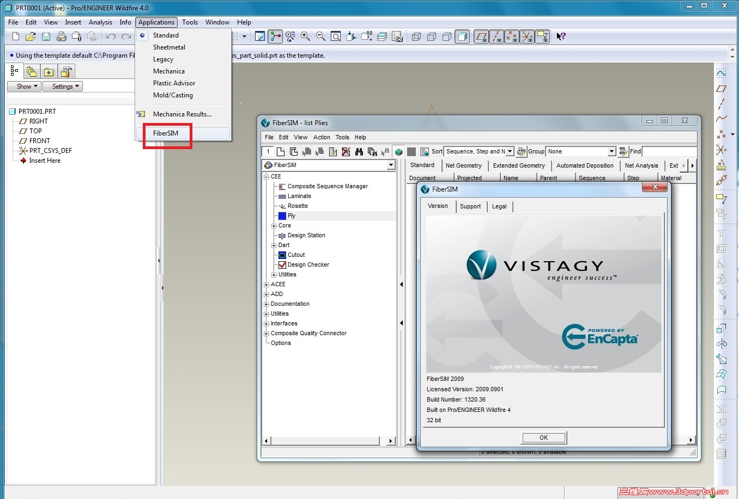Click the sort settings icon beside the Sort dropdown

click(x=522, y=151)
